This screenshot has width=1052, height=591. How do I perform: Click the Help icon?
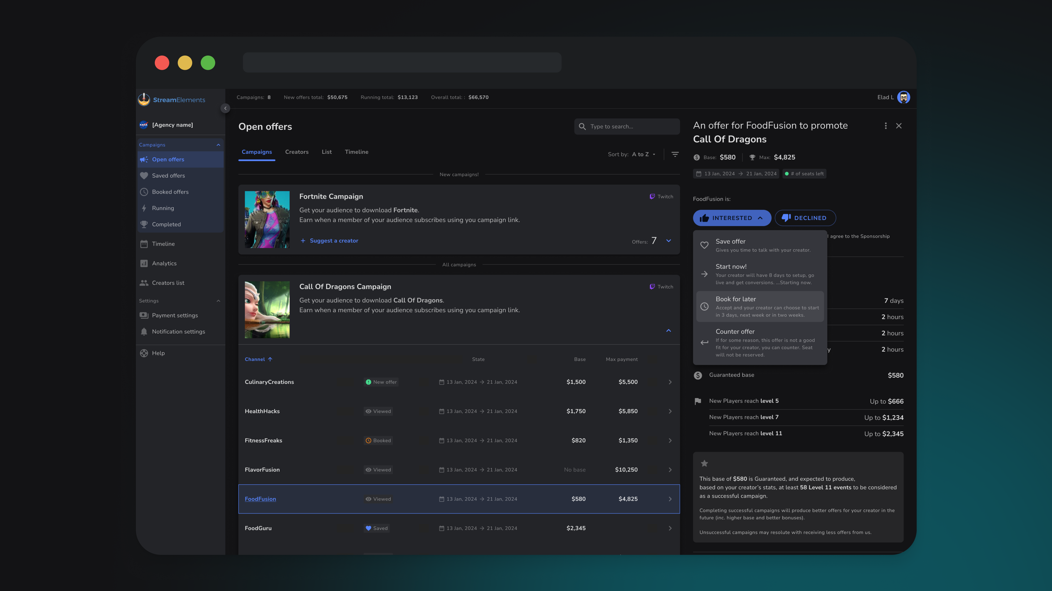pos(144,353)
